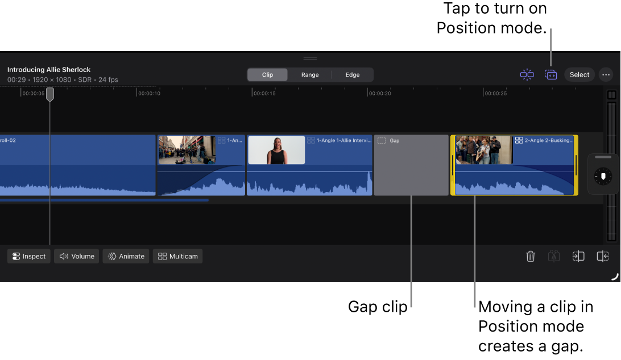Delete the selected clip using the trash icon
621x360 pixels.
[531, 256]
